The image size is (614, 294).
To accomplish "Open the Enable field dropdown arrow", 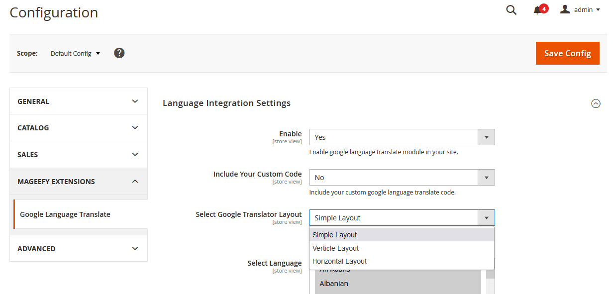I will (x=486, y=137).
